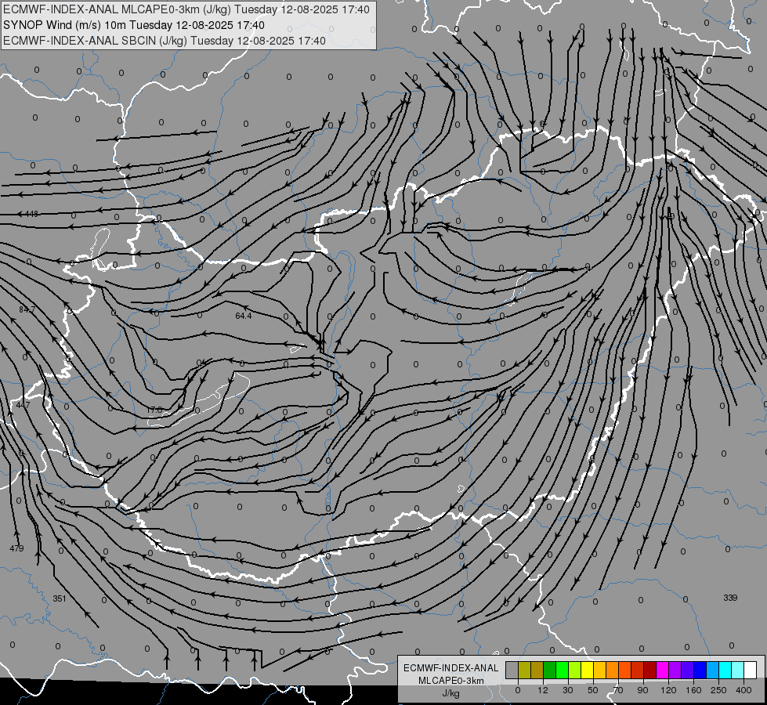Click the legend tick label '50'

593,690
